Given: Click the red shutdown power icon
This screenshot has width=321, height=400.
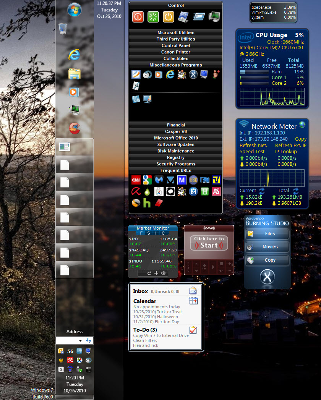Looking at the screenshot, I should pyautogui.click(x=138, y=17).
